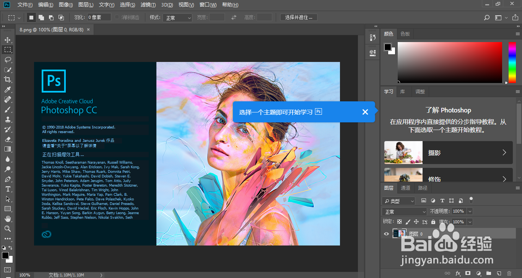Open the Edit Toolbar three-dots button
The image size is (522, 278).
(x=8, y=239)
